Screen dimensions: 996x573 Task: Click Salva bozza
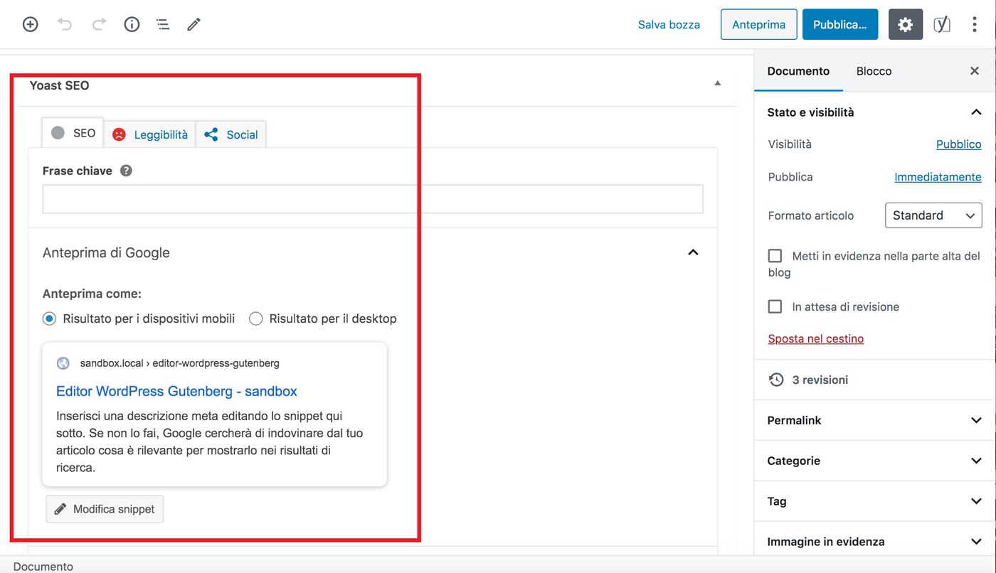[x=669, y=25]
